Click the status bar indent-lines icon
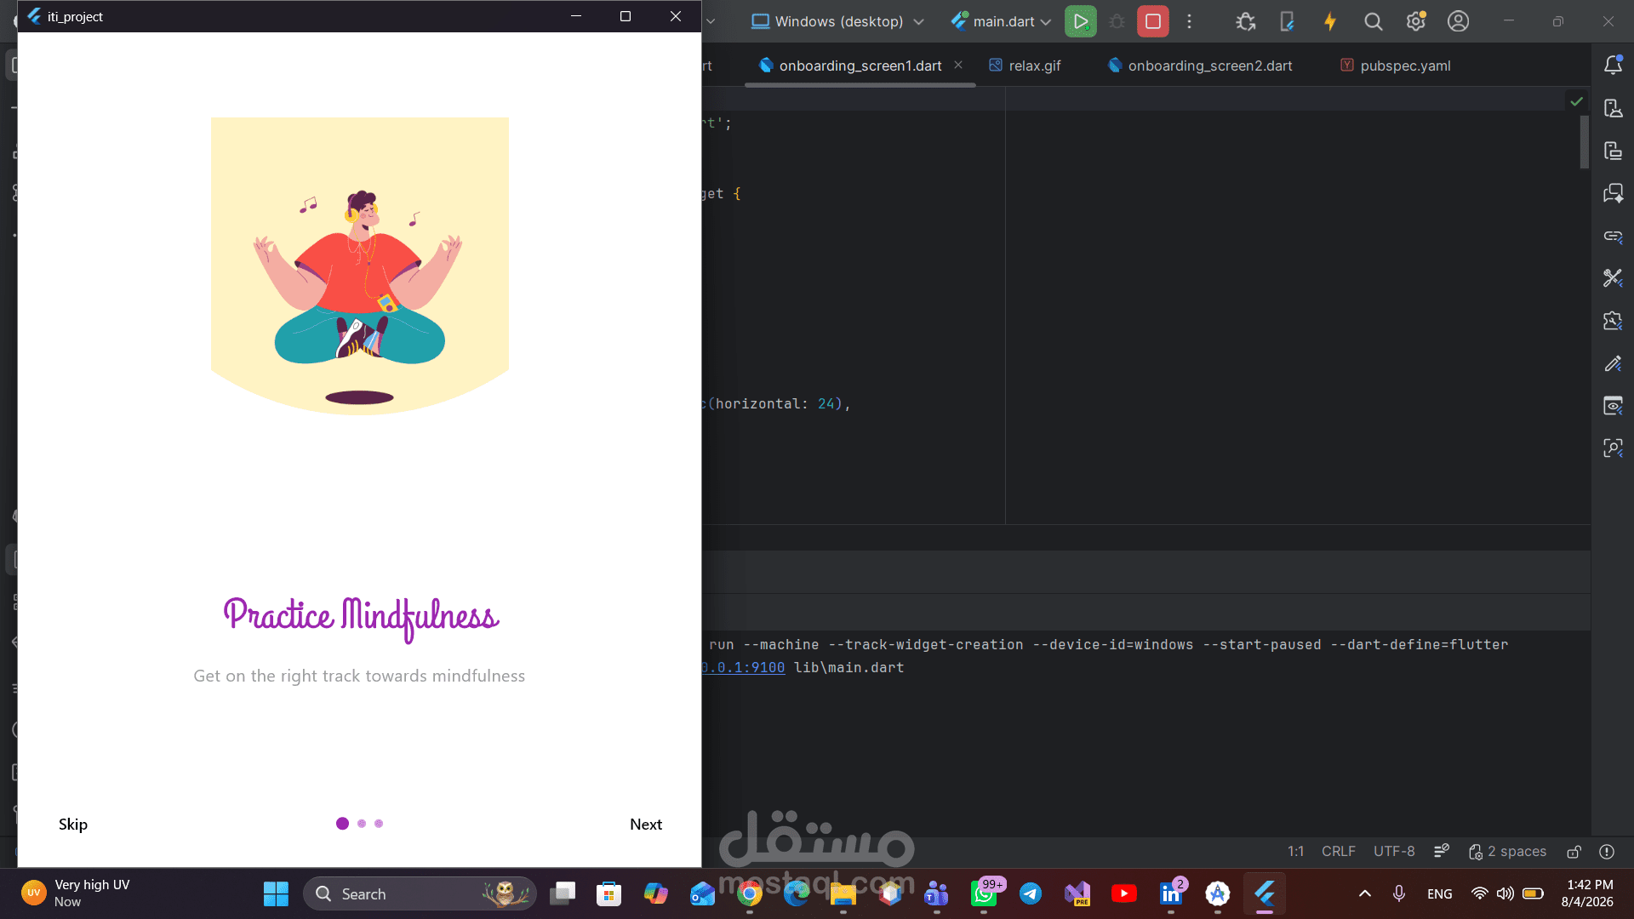 1442,852
